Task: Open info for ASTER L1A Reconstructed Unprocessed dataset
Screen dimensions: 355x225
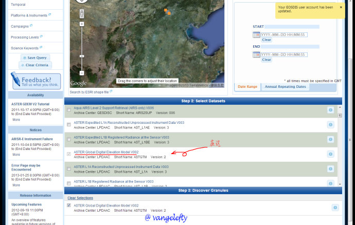Action: point(330,168)
